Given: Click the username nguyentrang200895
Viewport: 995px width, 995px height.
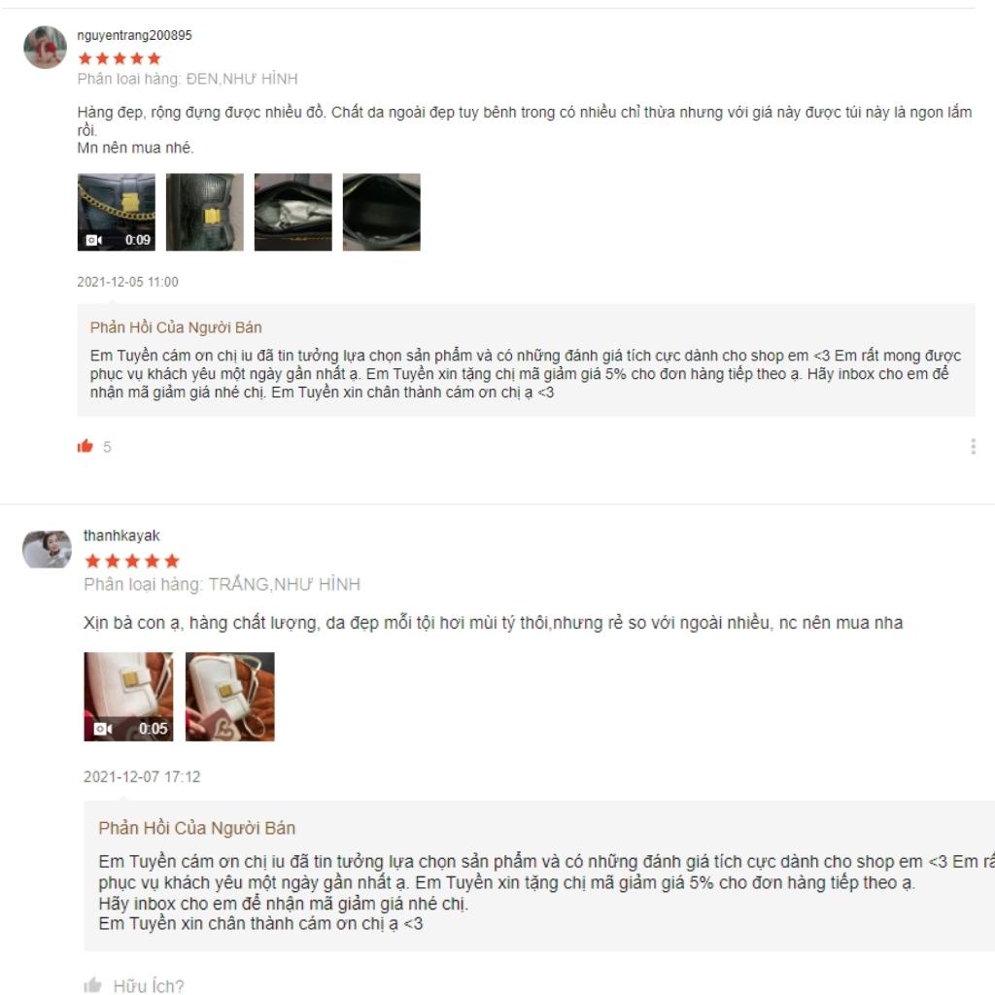Looking at the screenshot, I should tap(134, 36).
